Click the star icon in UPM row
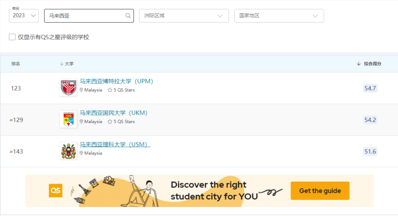Viewport: 398px width, 216px height. pyautogui.click(x=110, y=90)
